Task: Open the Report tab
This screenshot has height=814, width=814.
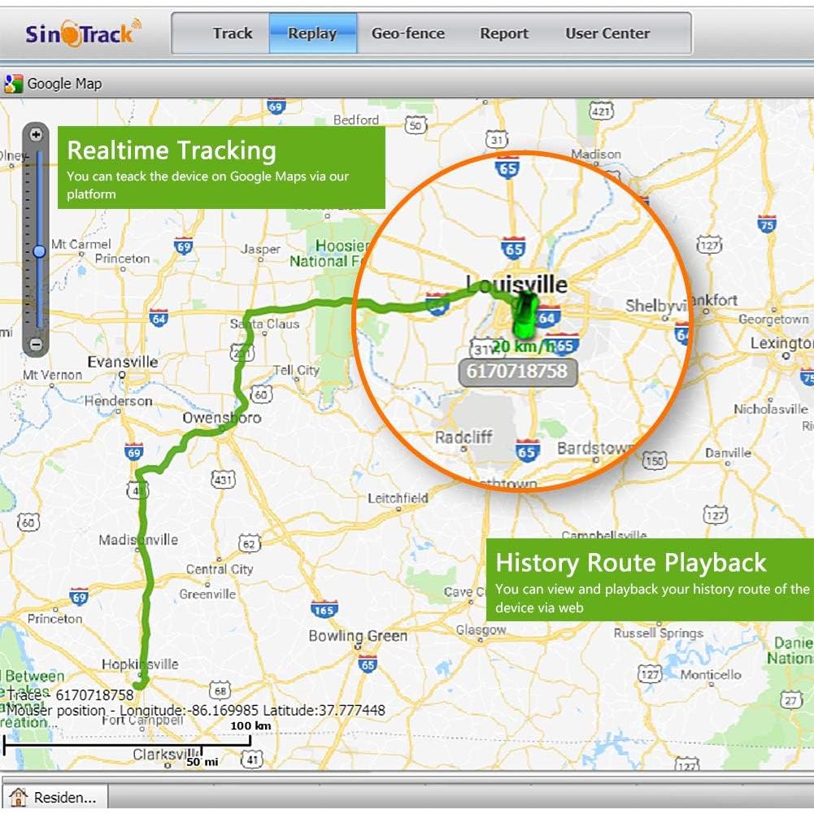Action: click(x=504, y=33)
